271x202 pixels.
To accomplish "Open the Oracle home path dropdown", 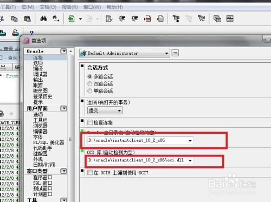I will click(x=190, y=141).
